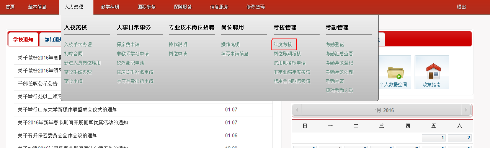Open 岗位申请 under 专业技术岗位招聘
Screen dimensions: 490x148
(178, 54)
